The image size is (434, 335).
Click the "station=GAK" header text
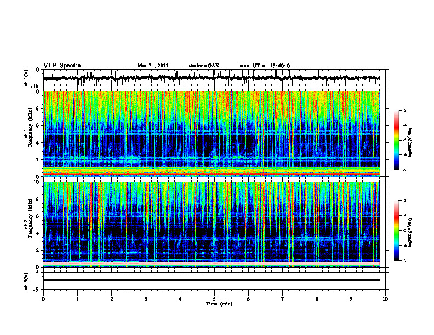(x=204, y=66)
